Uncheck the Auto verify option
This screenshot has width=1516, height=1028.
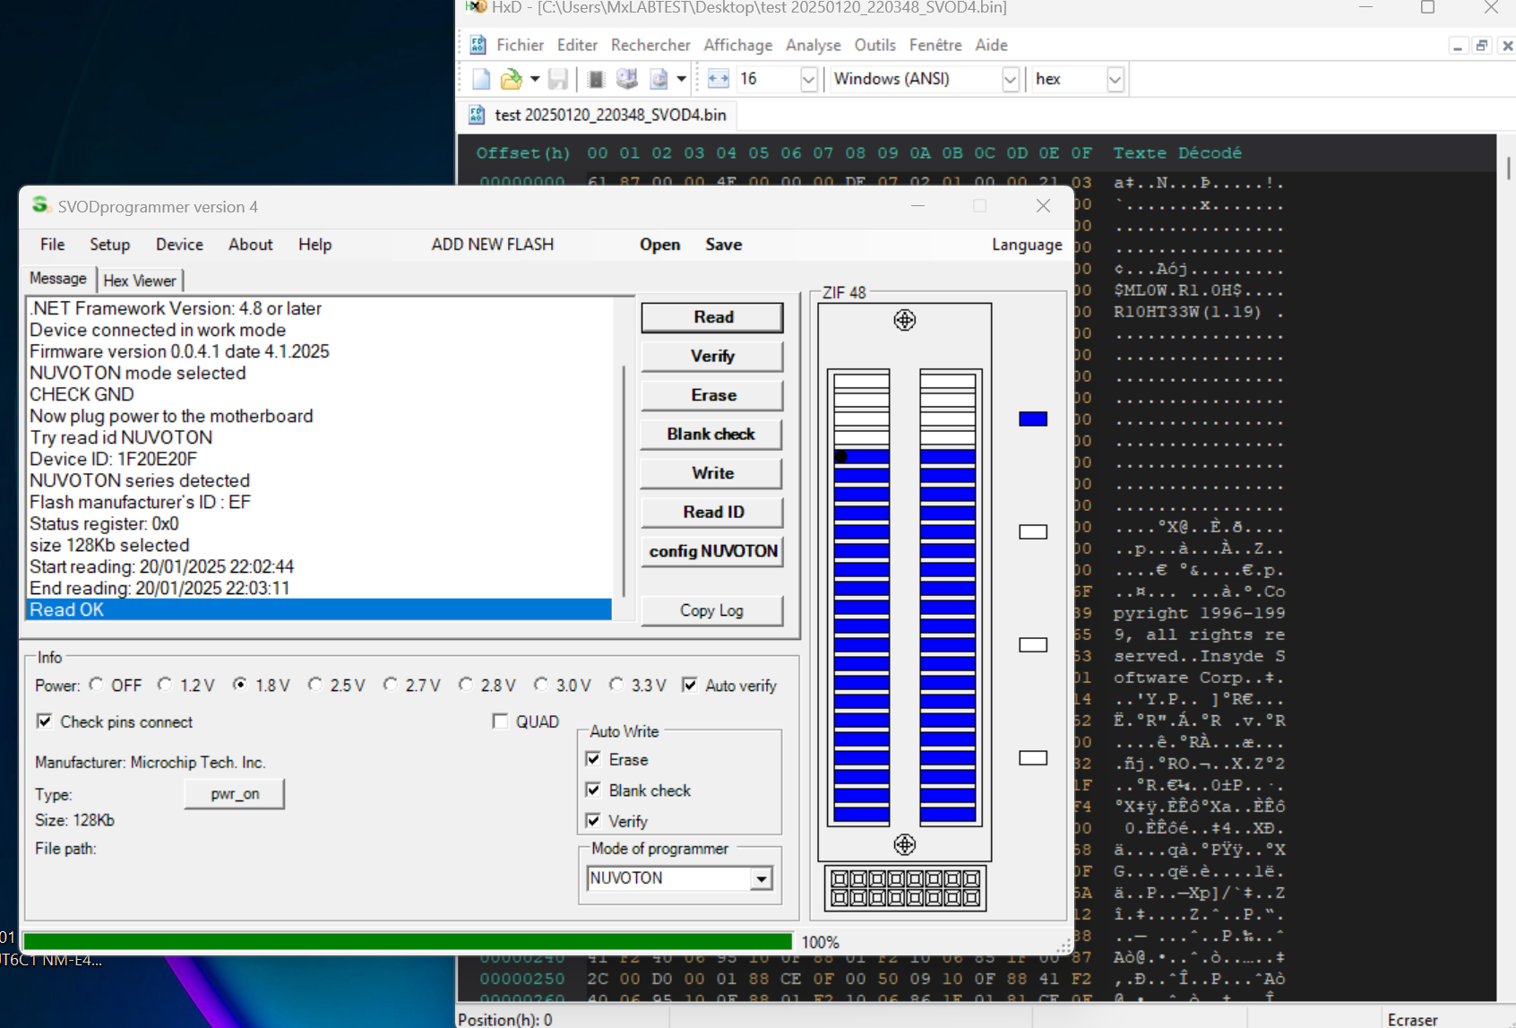coord(690,685)
